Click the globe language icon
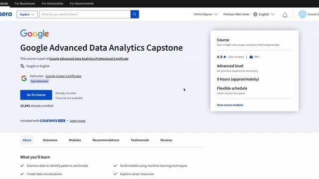Viewport: 319px width, 179px height. (255, 14)
